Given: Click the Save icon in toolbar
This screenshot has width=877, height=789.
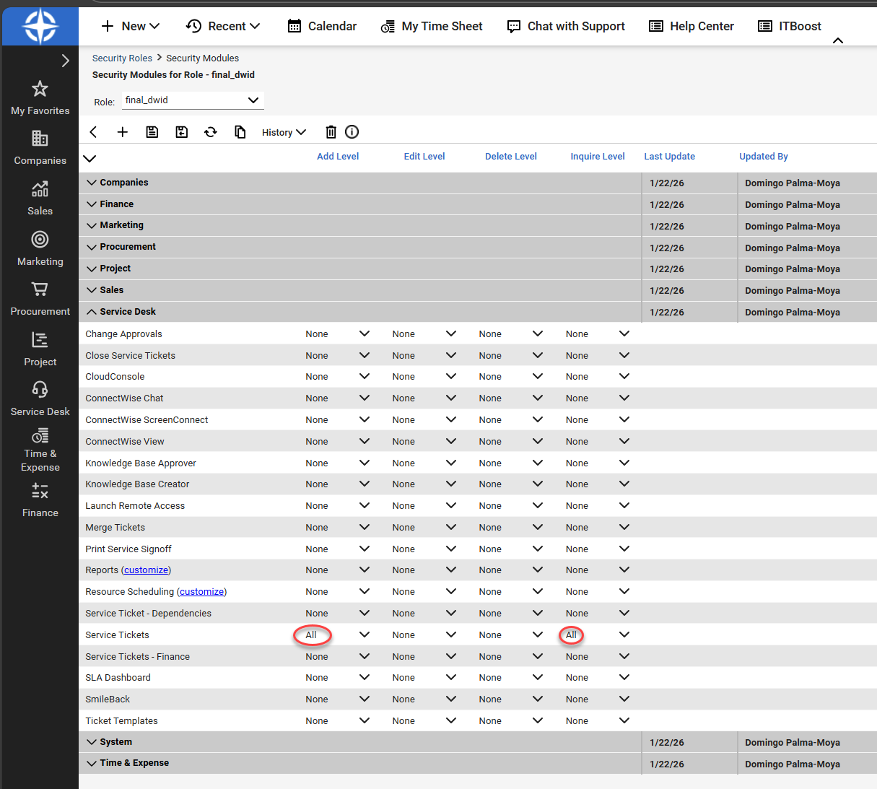Looking at the screenshot, I should (152, 132).
